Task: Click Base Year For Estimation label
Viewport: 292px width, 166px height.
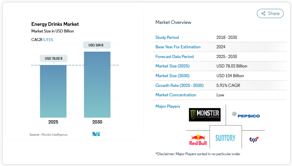Action: (178, 47)
